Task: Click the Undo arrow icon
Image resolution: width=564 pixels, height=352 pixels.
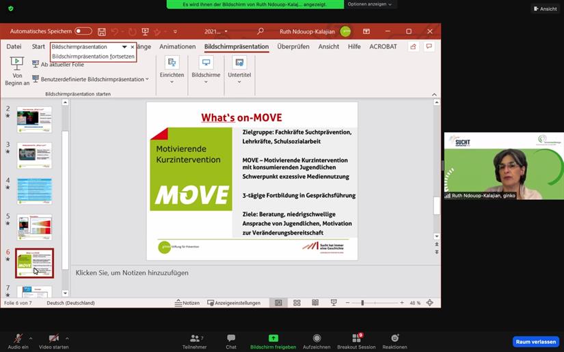Action: pos(115,31)
